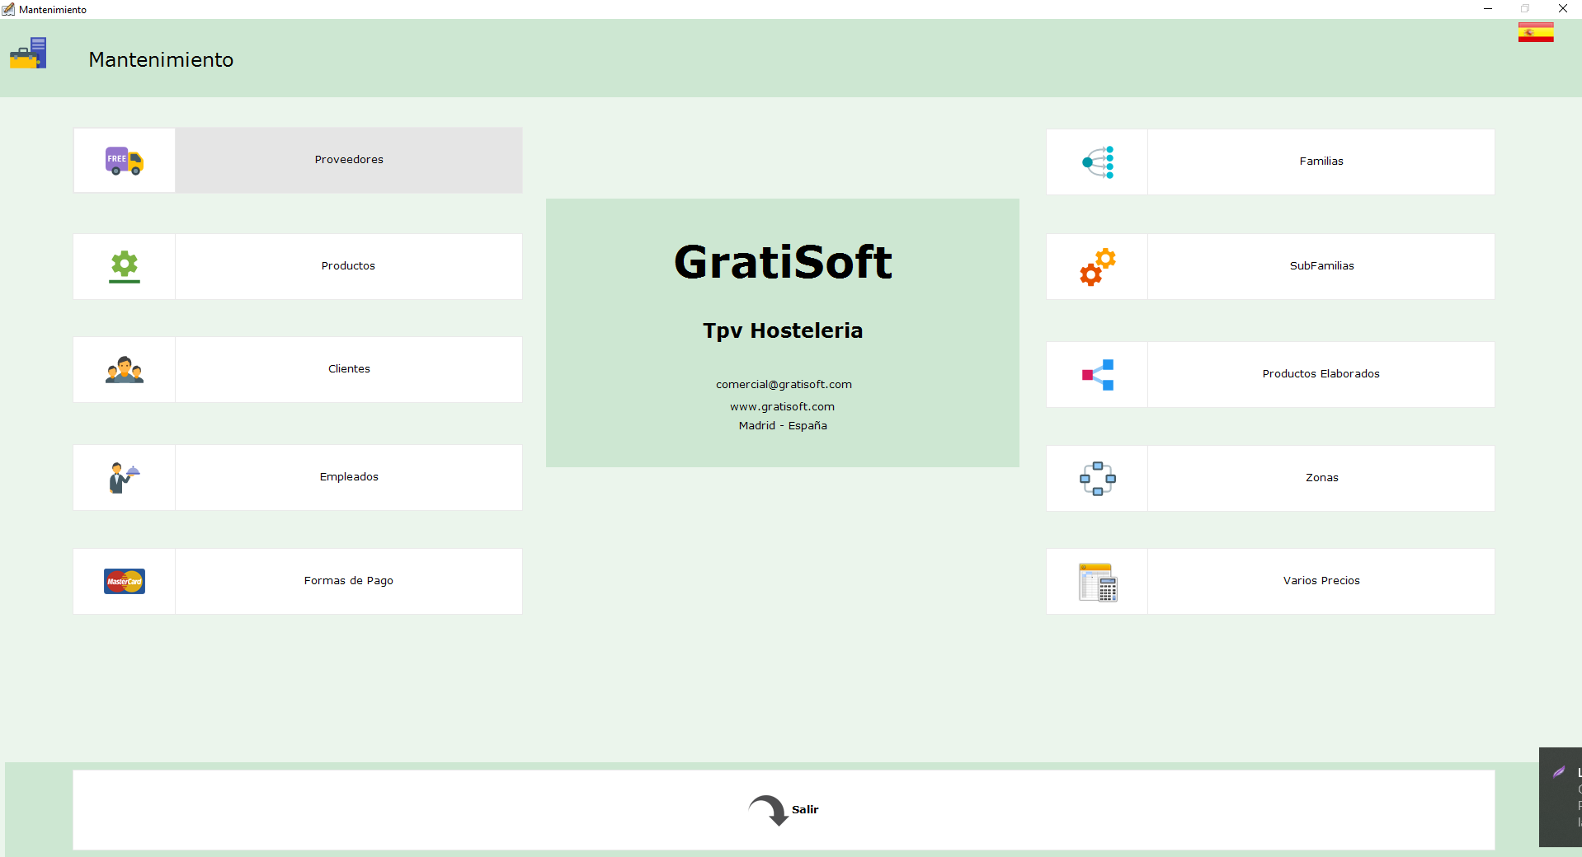Select the Spanish flag language icon

pyautogui.click(x=1535, y=33)
